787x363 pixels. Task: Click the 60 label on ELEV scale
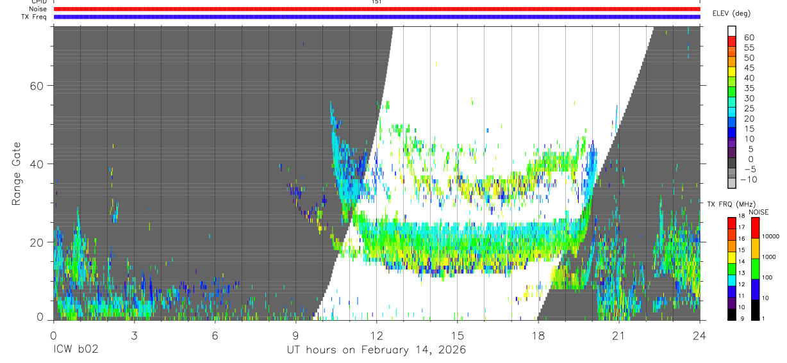point(749,38)
